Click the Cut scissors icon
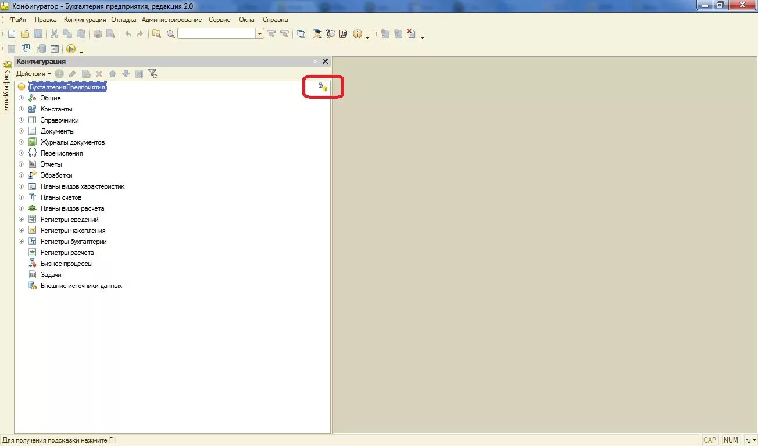The image size is (758, 446). click(x=55, y=34)
